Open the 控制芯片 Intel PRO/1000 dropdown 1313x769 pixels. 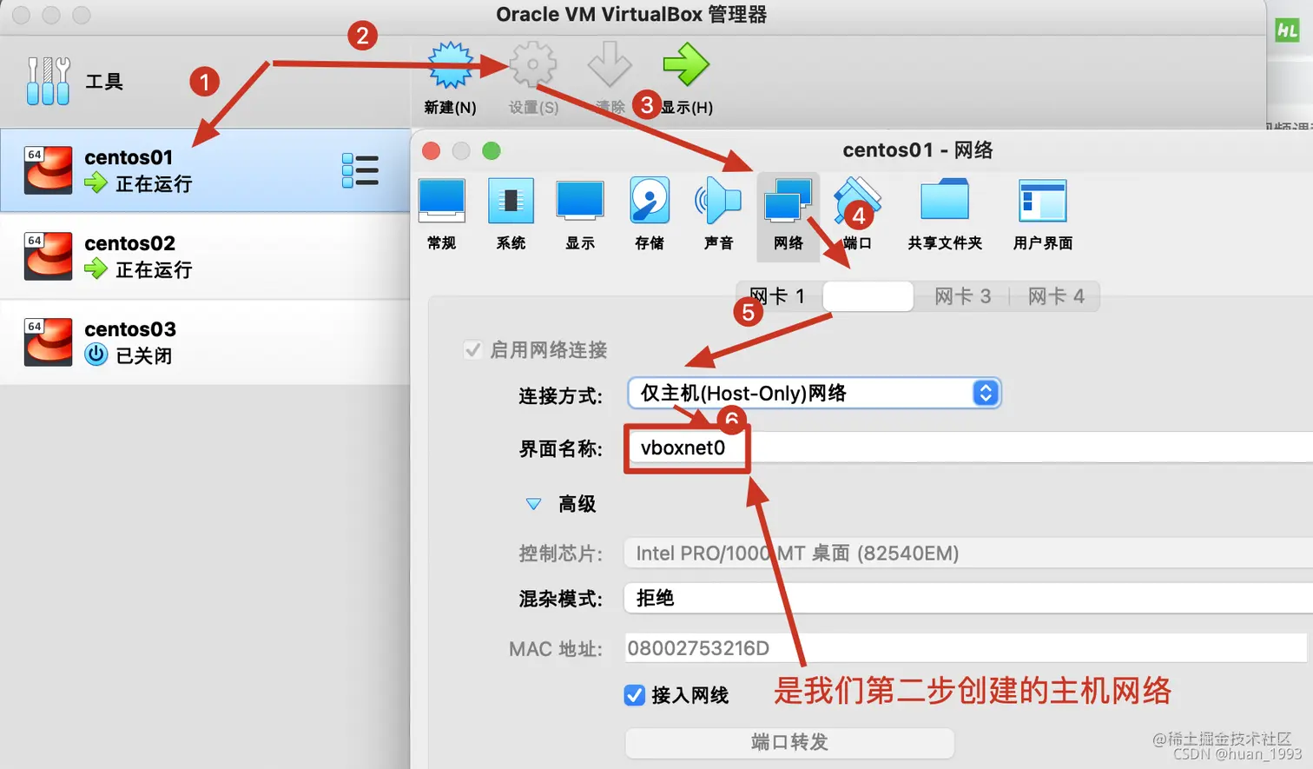(968, 554)
